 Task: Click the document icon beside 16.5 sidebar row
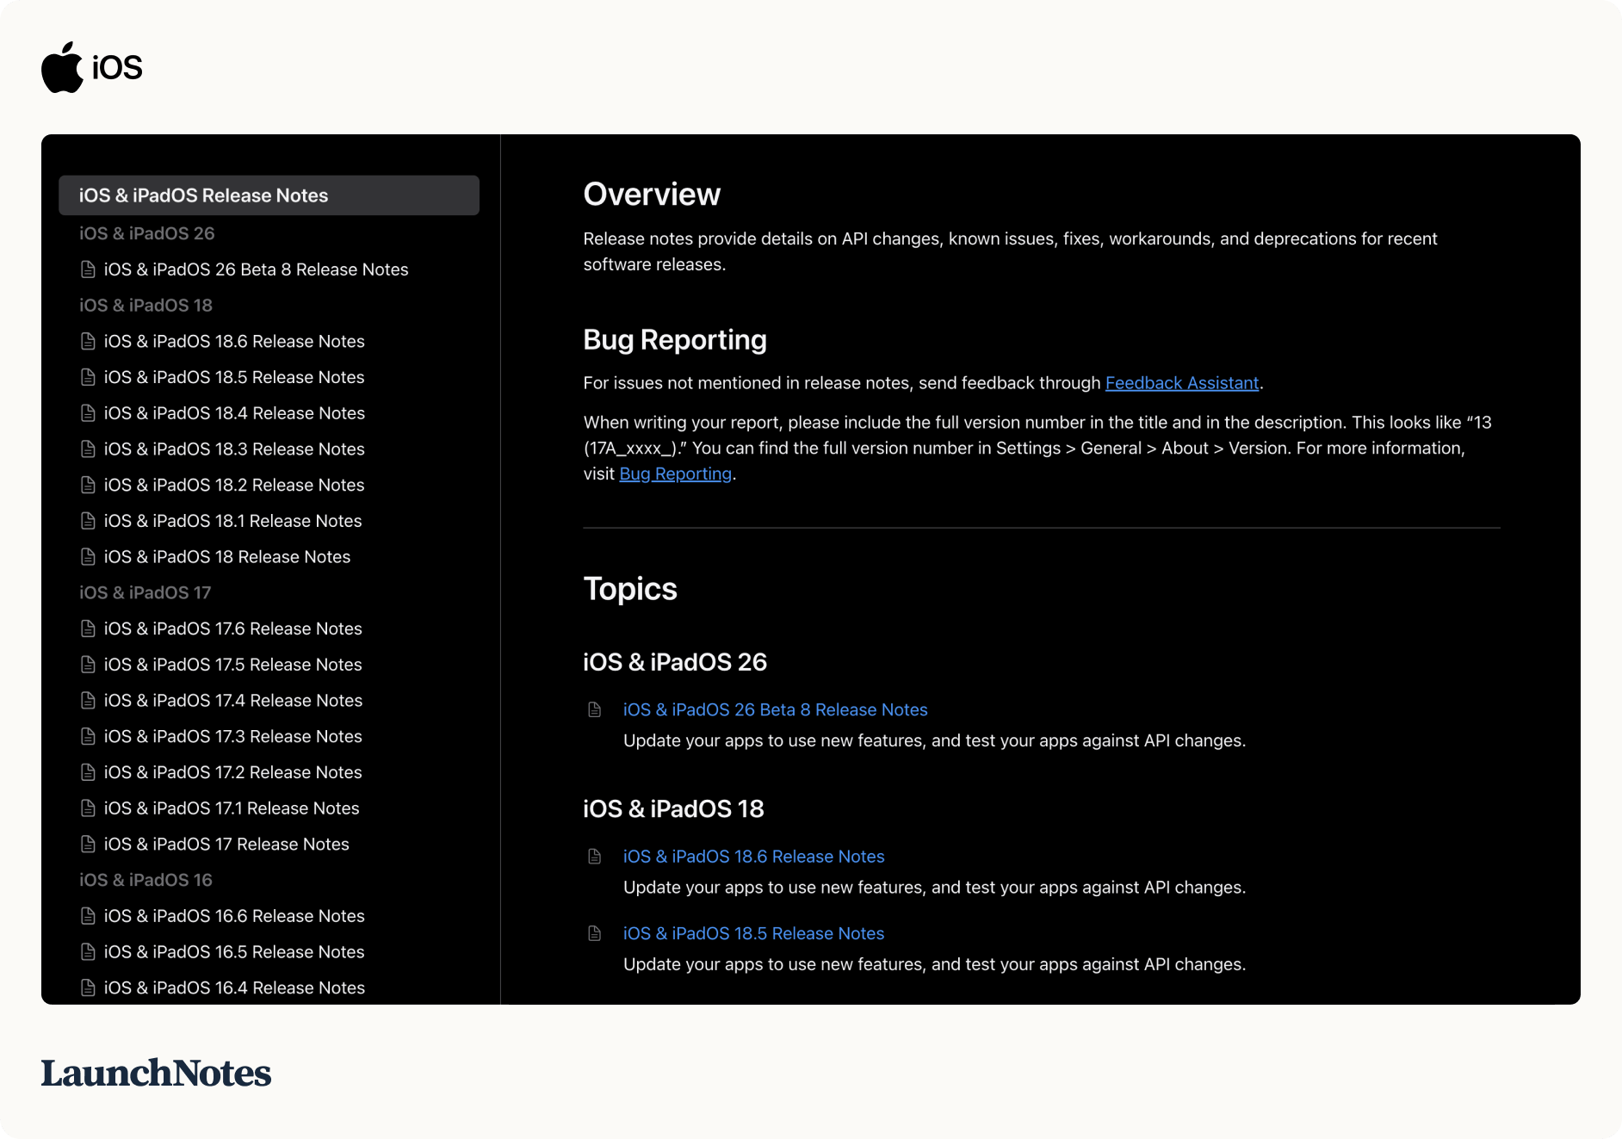[x=88, y=952]
